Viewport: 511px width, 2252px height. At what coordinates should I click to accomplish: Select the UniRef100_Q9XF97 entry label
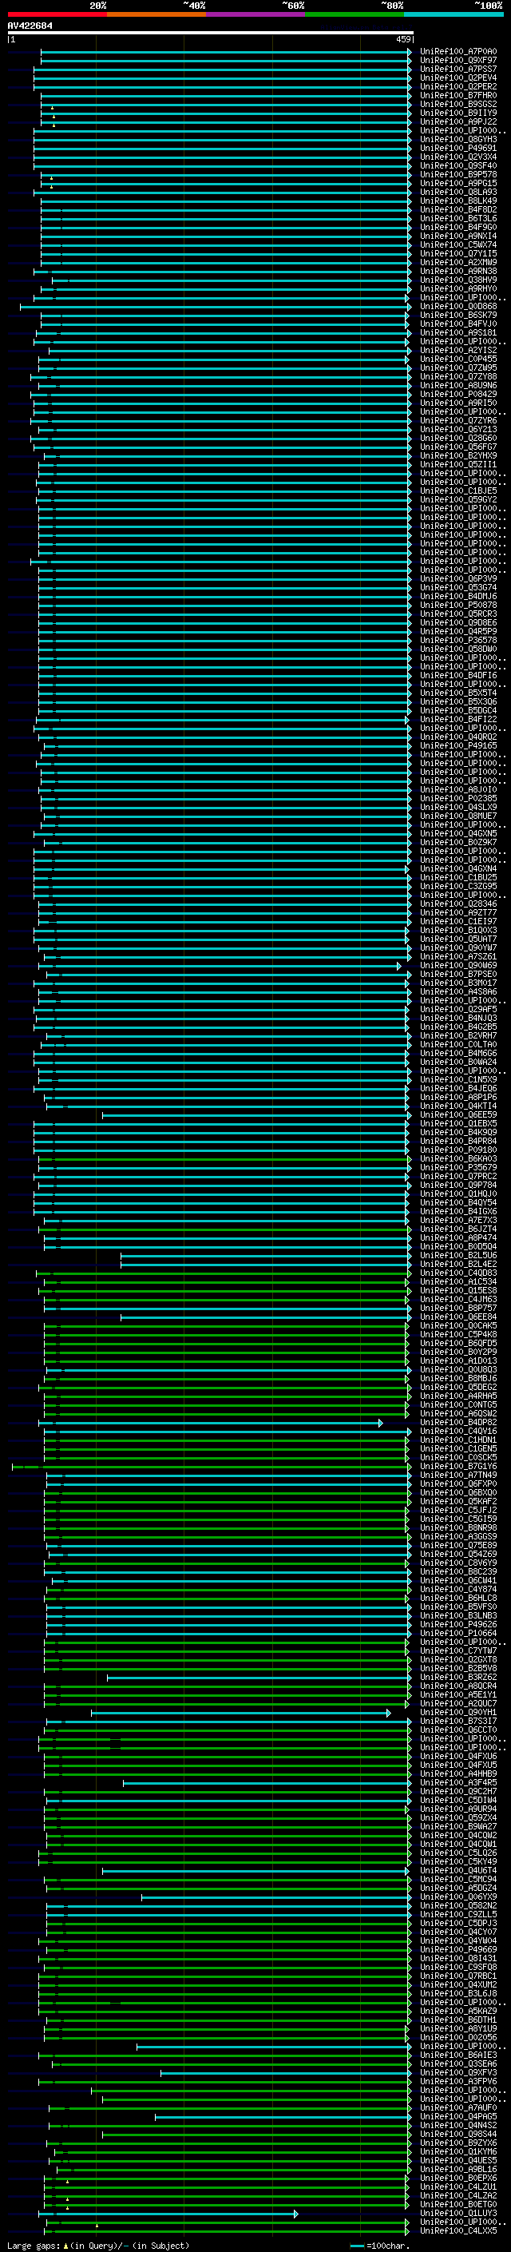[458, 61]
